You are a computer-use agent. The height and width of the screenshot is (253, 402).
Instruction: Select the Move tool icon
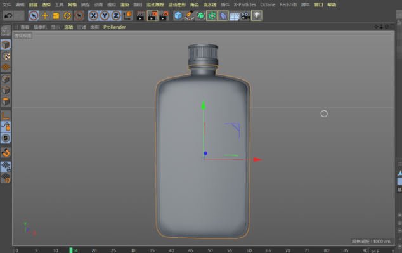click(45, 16)
